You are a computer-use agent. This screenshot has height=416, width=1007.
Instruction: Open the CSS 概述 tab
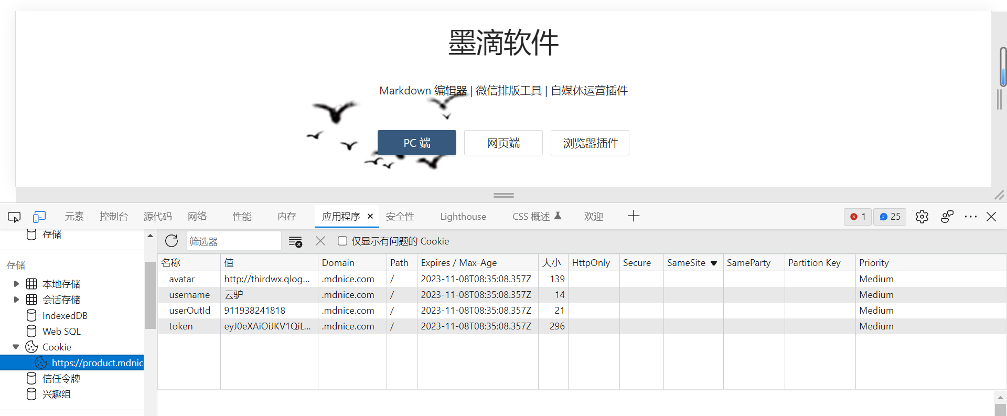pos(537,217)
